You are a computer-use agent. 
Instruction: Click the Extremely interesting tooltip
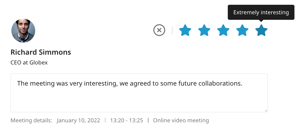point(261,12)
